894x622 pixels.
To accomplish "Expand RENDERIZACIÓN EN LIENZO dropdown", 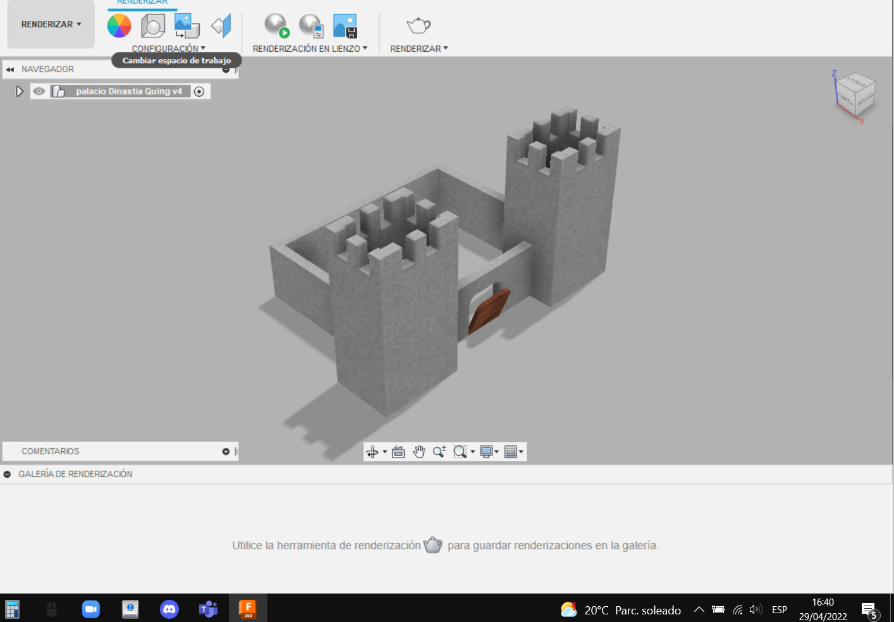I will click(x=310, y=49).
